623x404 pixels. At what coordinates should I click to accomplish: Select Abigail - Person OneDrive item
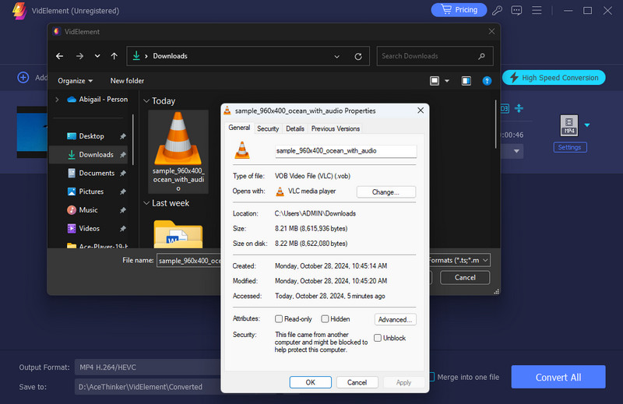click(x=98, y=100)
